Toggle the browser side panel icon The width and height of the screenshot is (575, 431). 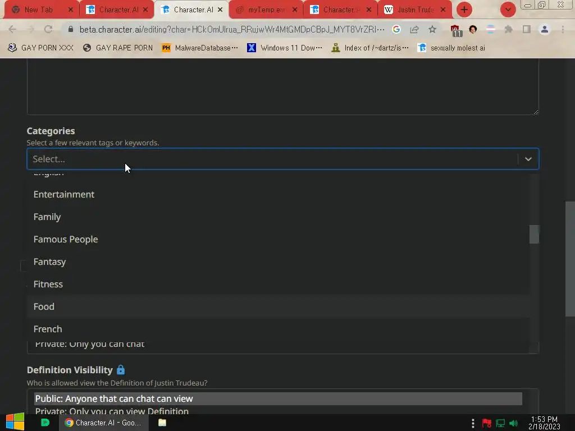pyautogui.click(x=527, y=29)
